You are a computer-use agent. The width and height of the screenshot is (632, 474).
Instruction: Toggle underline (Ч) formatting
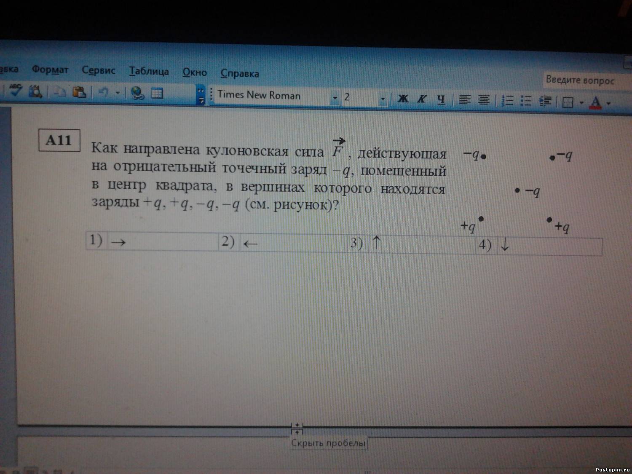pos(441,99)
